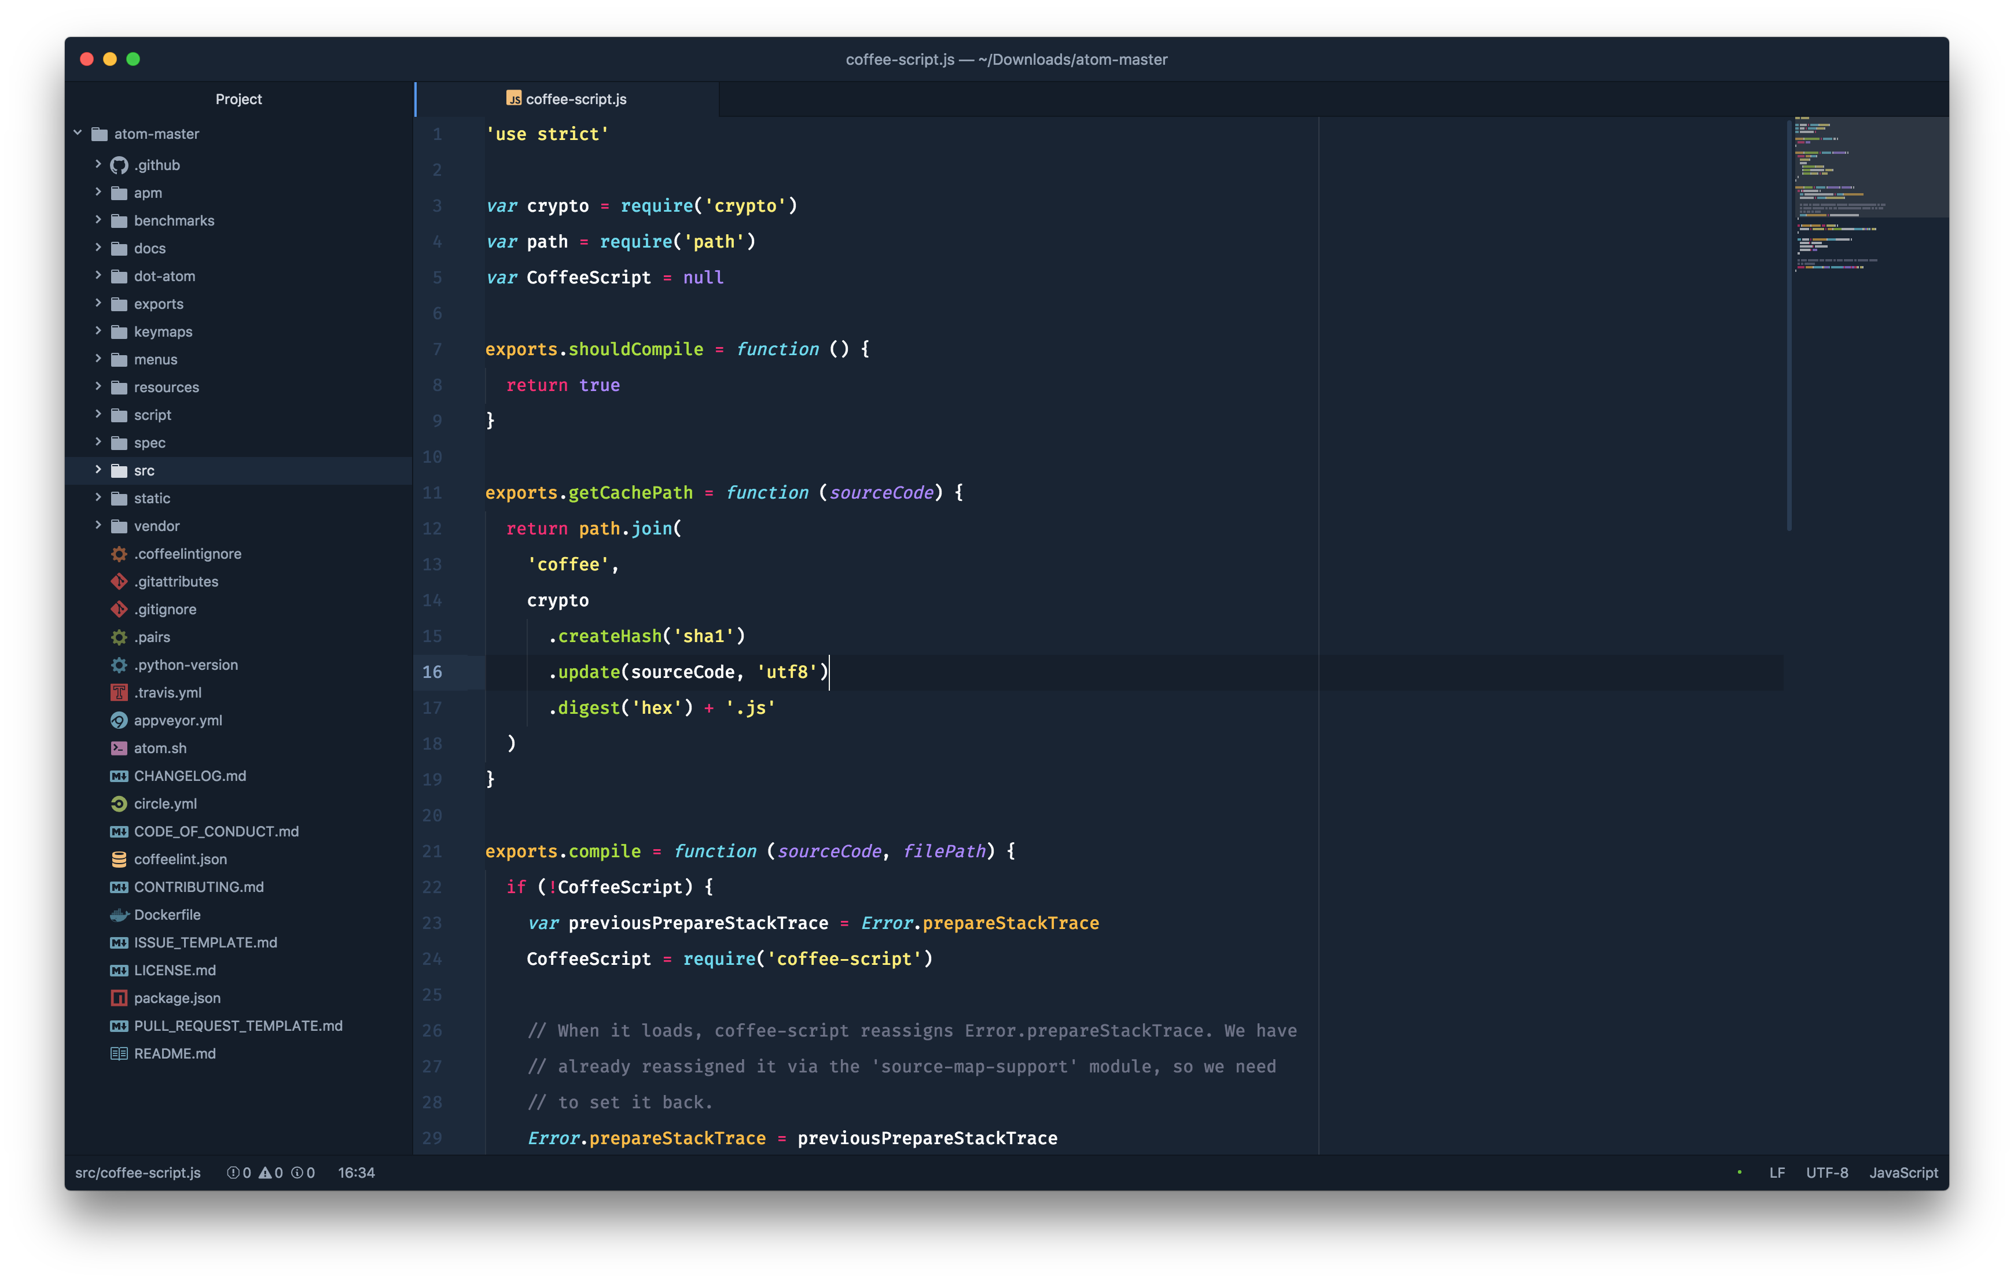The image size is (2014, 1283).
Task: Click the Docker whale icon beside Dockerfile
Action: tap(120, 915)
